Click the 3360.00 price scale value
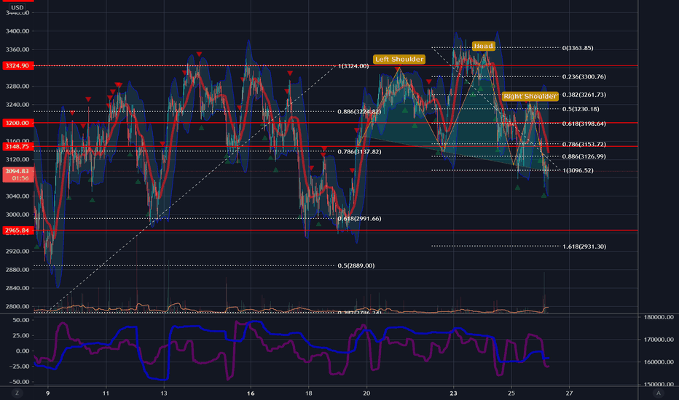This screenshot has width=679, height=400. [x=17, y=49]
